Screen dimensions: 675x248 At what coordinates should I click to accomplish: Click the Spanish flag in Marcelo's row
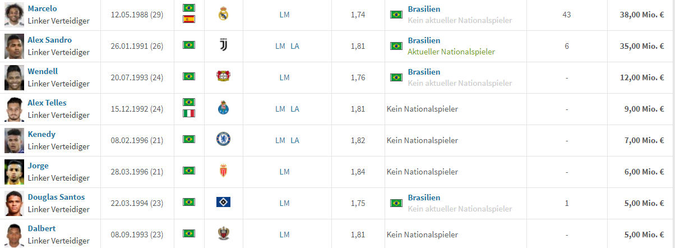pos(189,20)
